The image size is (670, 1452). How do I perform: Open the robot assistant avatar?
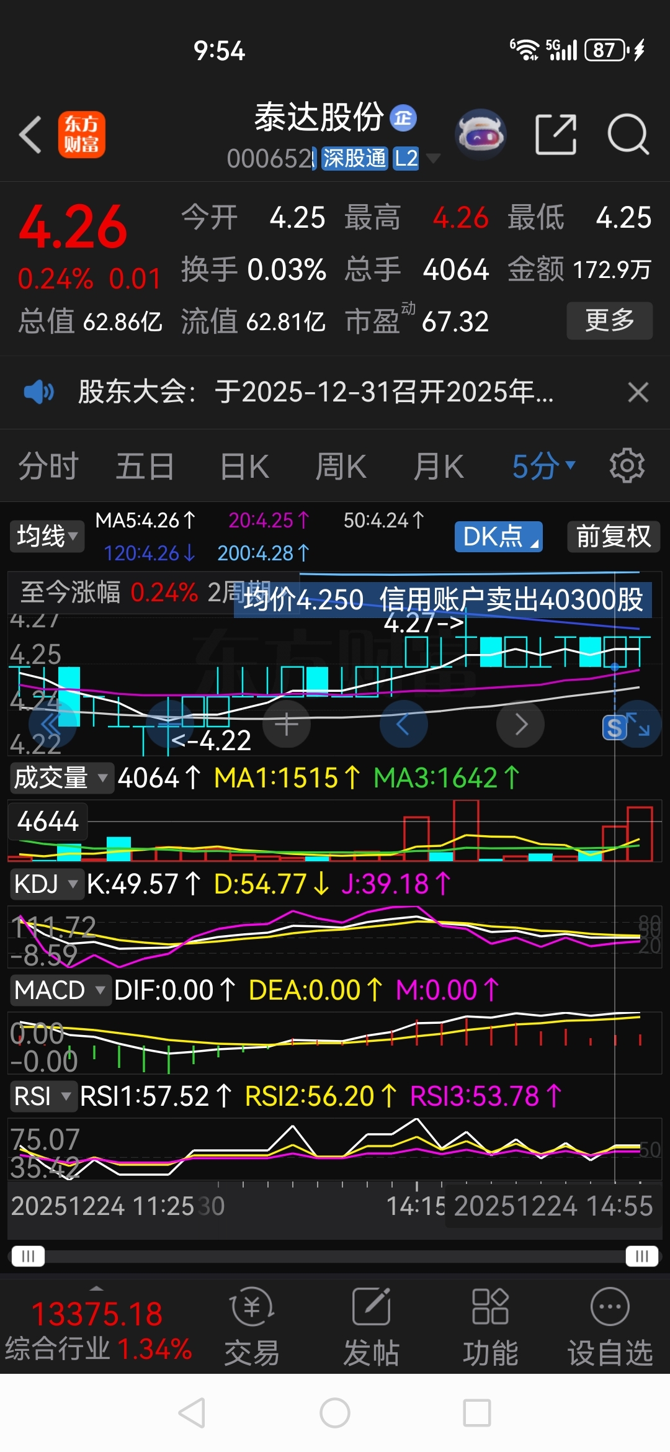481,134
